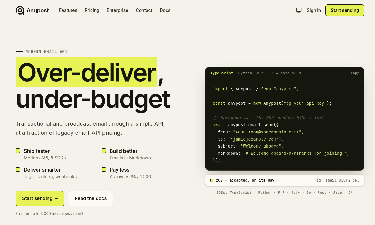Viewport: 375px width, 225px height.
Task: Click the yellow square beside Pay less
Action: [x=104, y=169]
